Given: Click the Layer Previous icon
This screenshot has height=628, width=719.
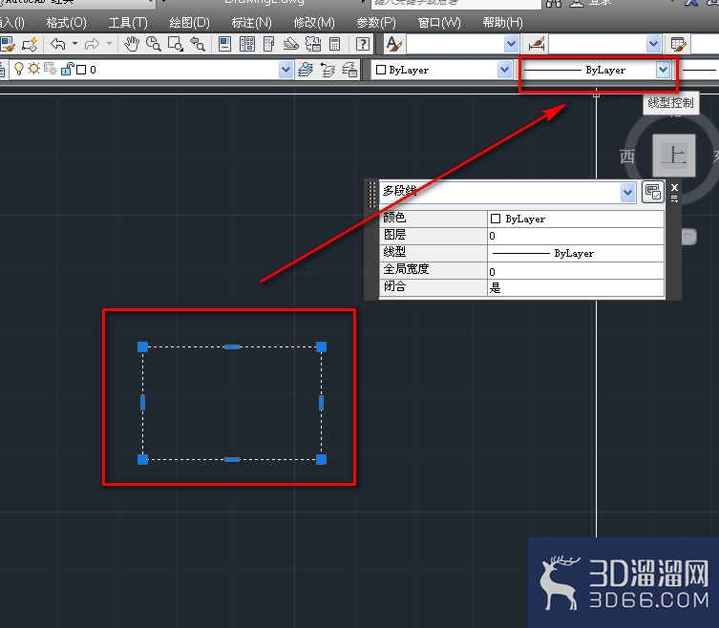Looking at the screenshot, I should (328, 70).
